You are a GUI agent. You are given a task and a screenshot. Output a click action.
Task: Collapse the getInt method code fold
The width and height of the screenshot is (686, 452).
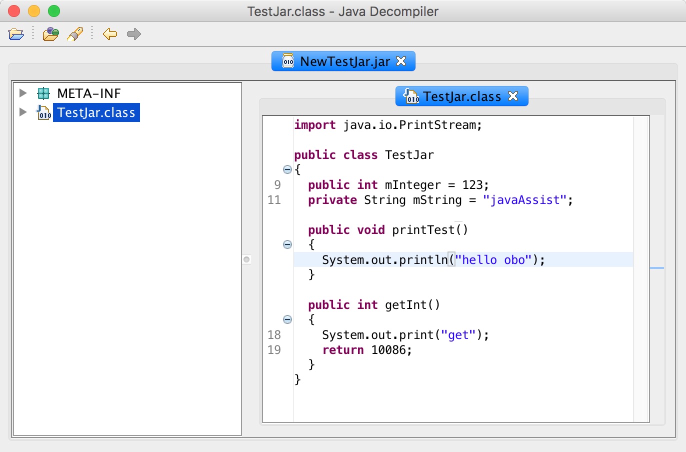click(x=287, y=319)
